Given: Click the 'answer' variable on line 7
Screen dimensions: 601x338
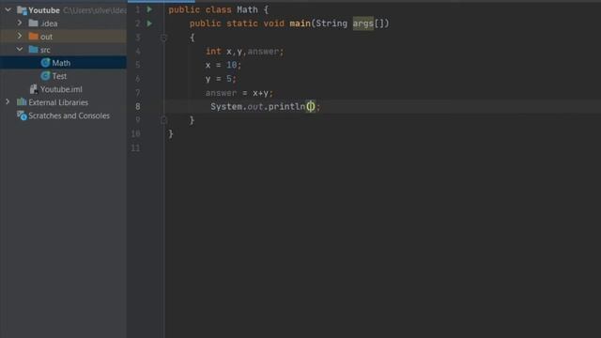Looking at the screenshot, I should (x=222, y=93).
